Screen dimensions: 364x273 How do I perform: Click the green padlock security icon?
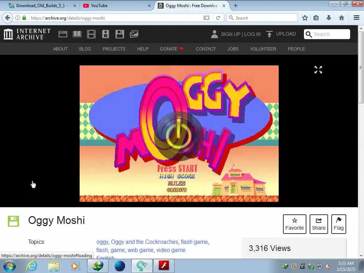(24, 18)
